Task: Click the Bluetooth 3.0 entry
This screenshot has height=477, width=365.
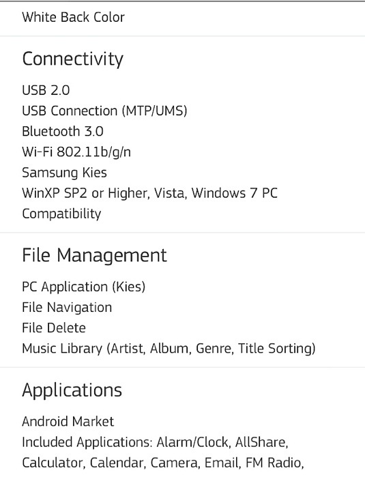Action: (63, 132)
